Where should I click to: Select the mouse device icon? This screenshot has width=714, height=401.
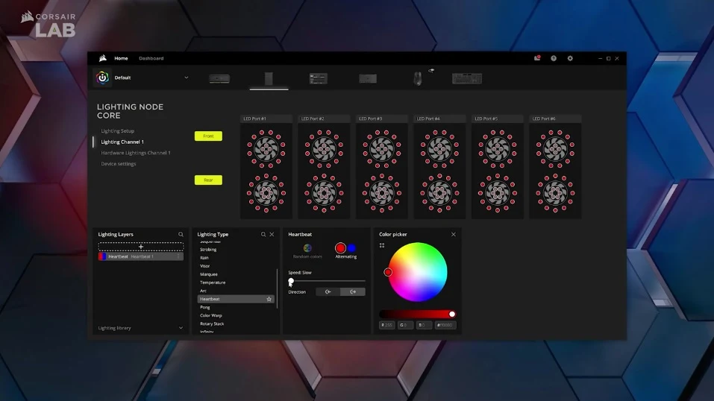(x=418, y=78)
